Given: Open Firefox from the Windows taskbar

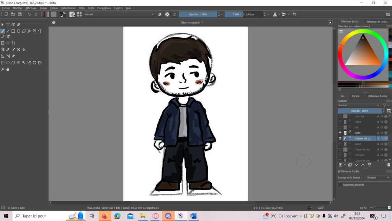Looking at the screenshot, I should pos(104,216).
